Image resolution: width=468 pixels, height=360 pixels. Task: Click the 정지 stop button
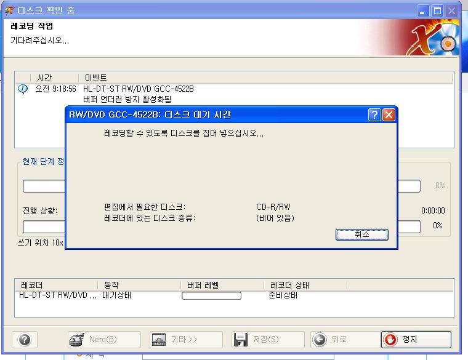(416, 340)
